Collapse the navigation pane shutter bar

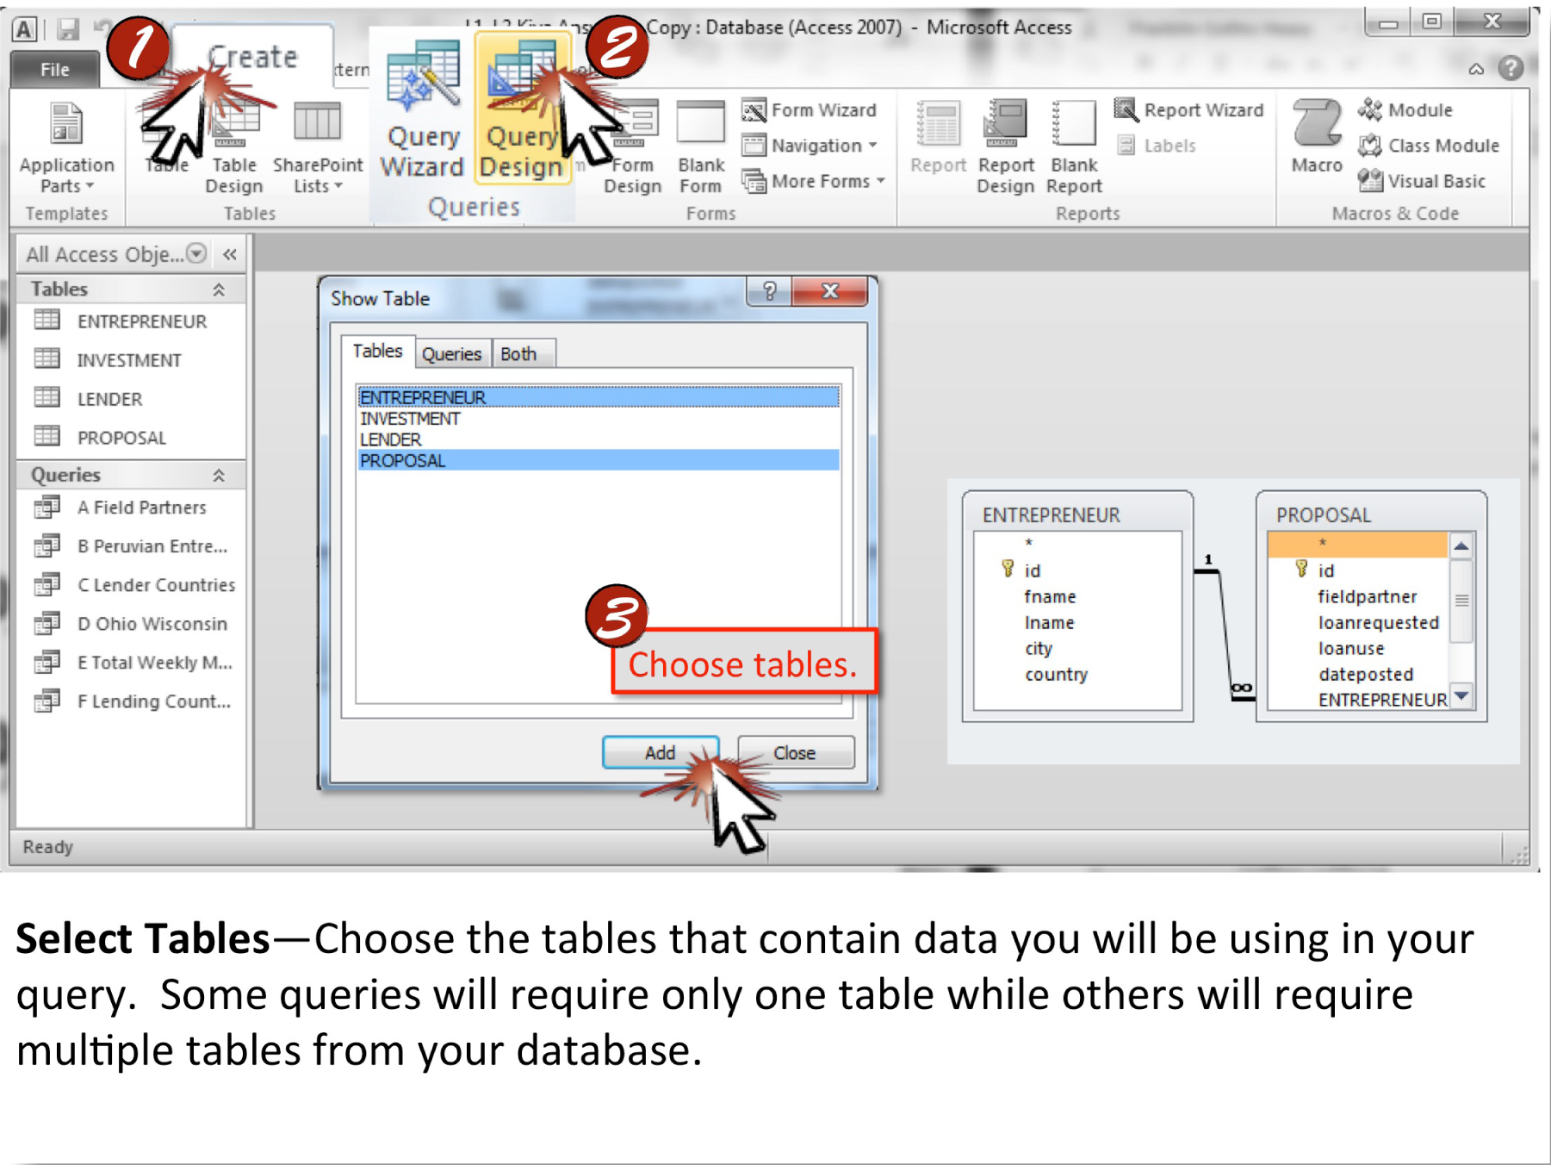[230, 254]
